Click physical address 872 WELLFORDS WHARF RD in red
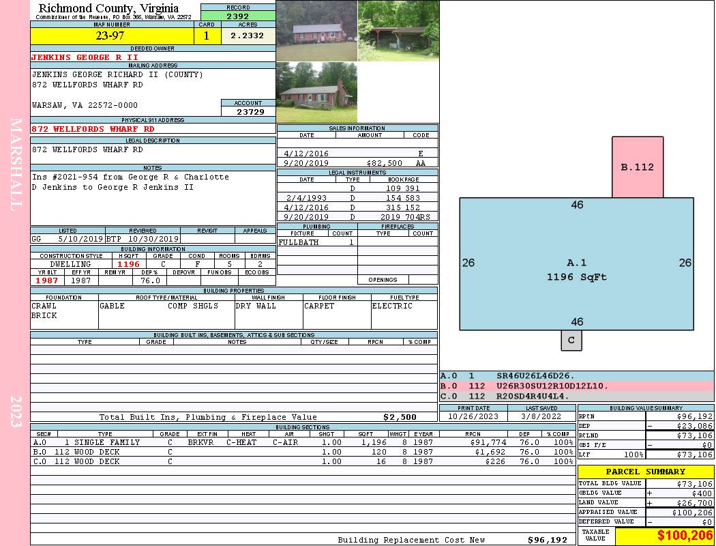The width and height of the screenshot is (716, 546). tap(93, 128)
